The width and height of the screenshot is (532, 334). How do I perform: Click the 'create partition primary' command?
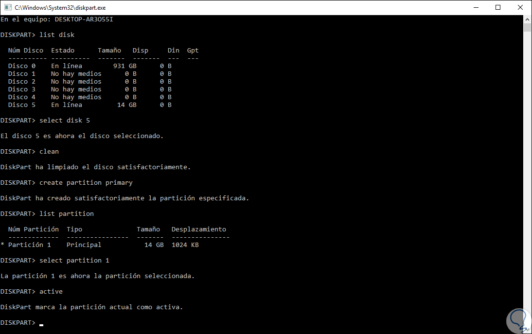coord(86,183)
